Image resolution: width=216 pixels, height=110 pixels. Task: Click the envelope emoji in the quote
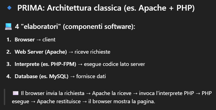[15, 93]
